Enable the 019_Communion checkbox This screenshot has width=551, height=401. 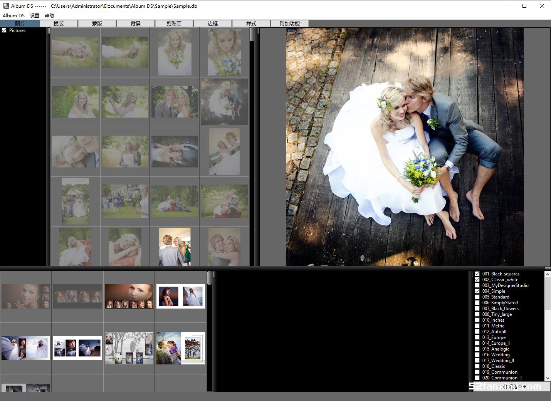pos(477,372)
